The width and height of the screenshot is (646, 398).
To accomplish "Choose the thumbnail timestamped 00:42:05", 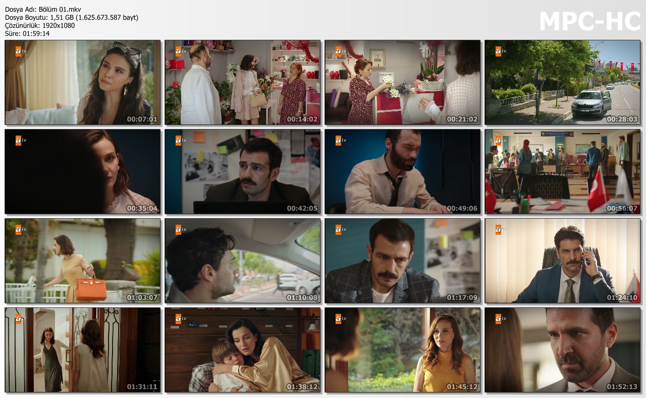I will click(x=243, y=172).
